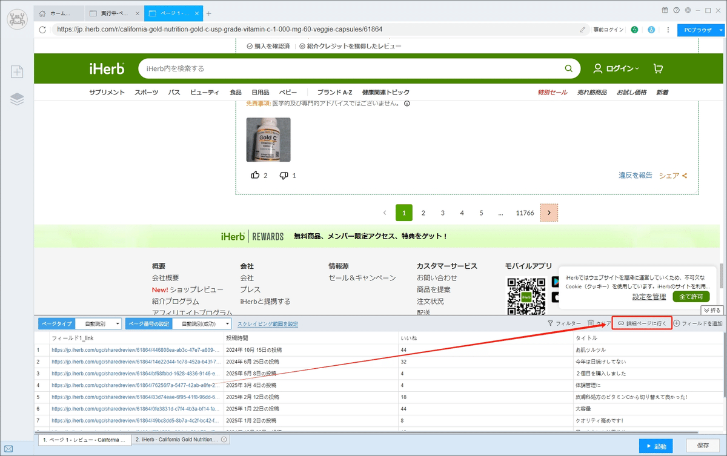Click the octopus app logo
Viewport: 727px width, 456px height.
pos(17,18)
